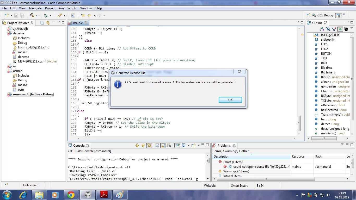356x200 pixels.
Task: Click the Debug bug icon
Action: tap(46, 15)
